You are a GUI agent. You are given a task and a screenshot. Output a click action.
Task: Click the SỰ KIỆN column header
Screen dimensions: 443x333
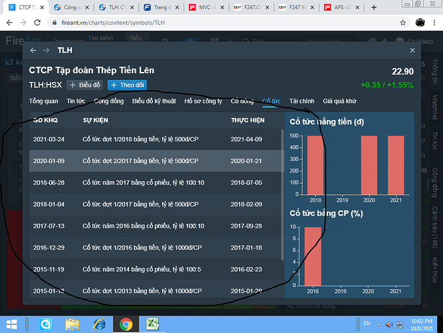(96, 121)
